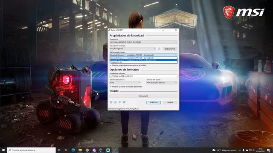The image size is (273, 153).
Task: Click the 'Usando la imagen' status text
Action: click(124, 109)
